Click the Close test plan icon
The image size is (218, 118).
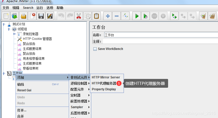32,16
